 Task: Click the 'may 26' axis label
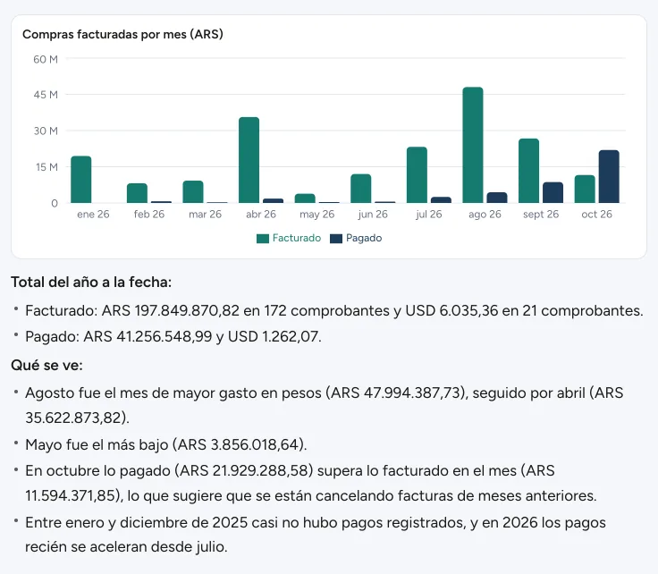click(x=316, y=215)
